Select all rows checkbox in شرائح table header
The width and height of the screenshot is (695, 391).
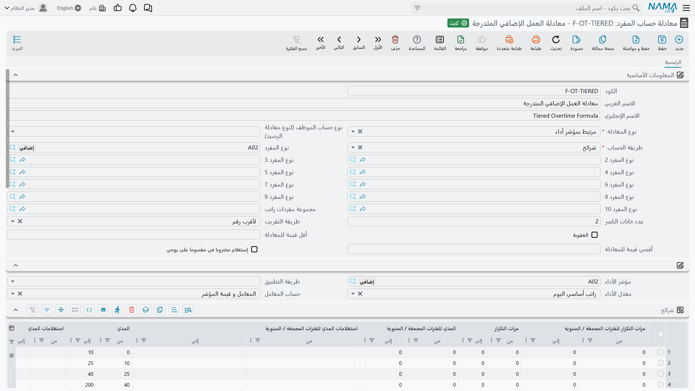661,334
